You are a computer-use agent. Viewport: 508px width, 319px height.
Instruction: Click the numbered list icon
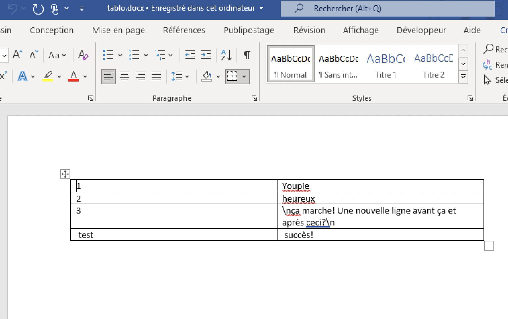(134, 55)
